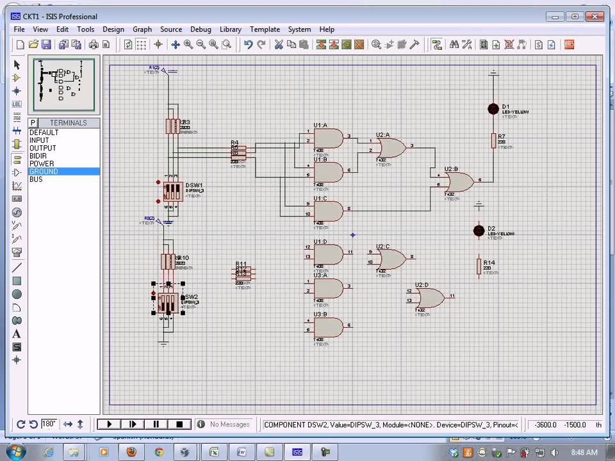Click the P pick devices button
The height and width of the screenshot is (461, 615).
click(33, 123)
